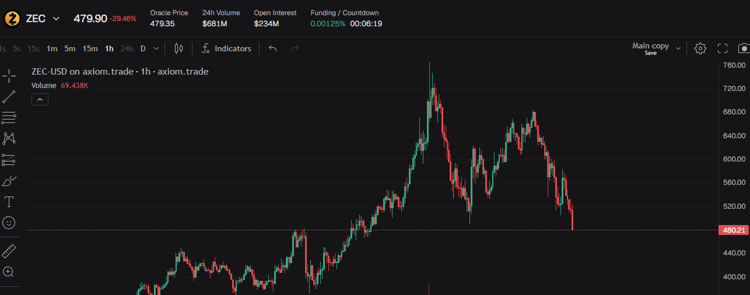The width and height of the screenshot is (750, 295).
Task: Collapse the indicator legend with chevron
Action: [39, 99]
